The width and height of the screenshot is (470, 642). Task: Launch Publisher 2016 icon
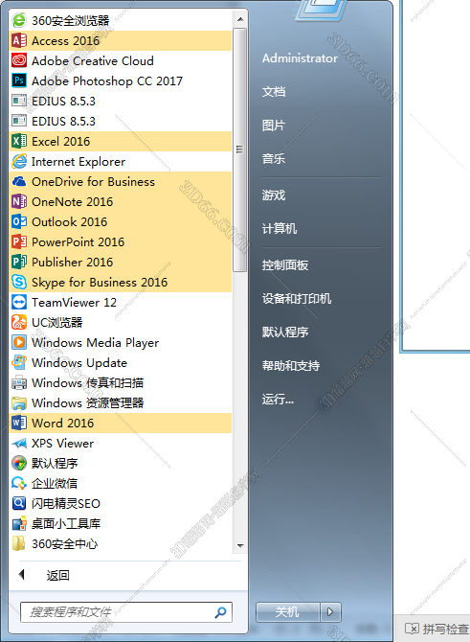(x=19, y=262)
